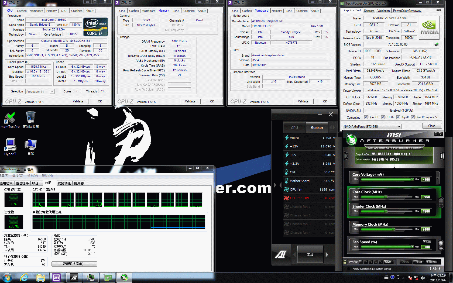
Task: Open Afterburner info panel with i icon
Action: pos(442,156)
